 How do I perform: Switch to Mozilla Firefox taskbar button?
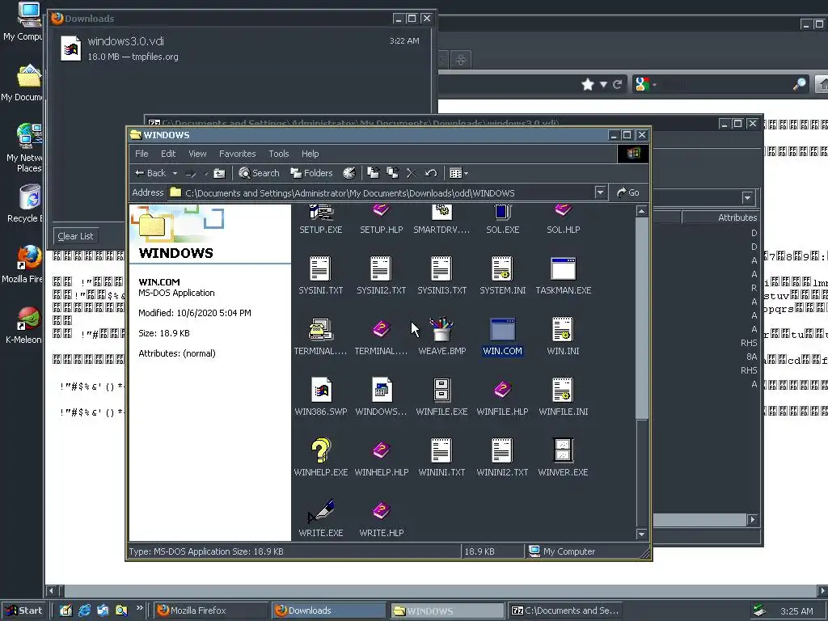[211, 610]
